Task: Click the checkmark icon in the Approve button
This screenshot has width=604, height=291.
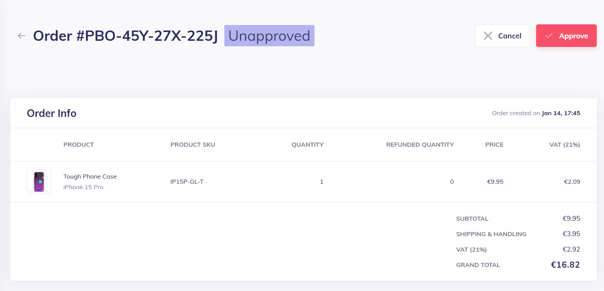Action: (x=549, y=36)
